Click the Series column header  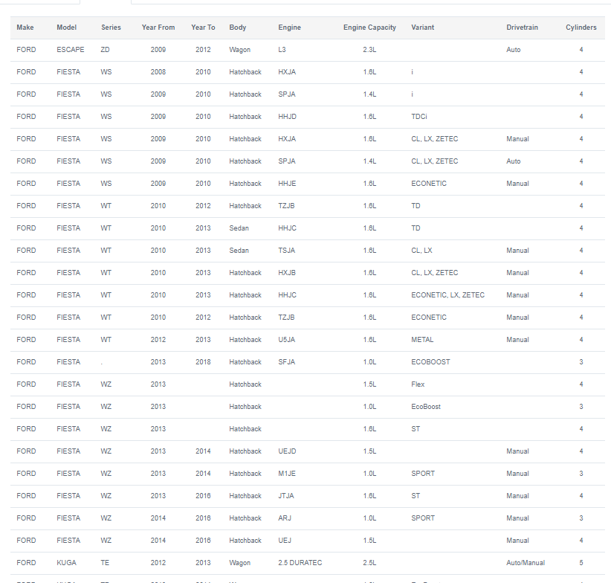click(x=111, y=28)
